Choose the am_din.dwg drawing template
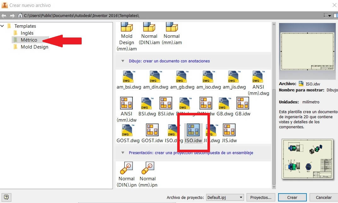The height and width of the screenshot is (203, 338). tap(155, 80)
